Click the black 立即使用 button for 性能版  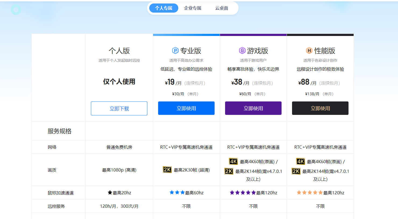coord(320,108)
